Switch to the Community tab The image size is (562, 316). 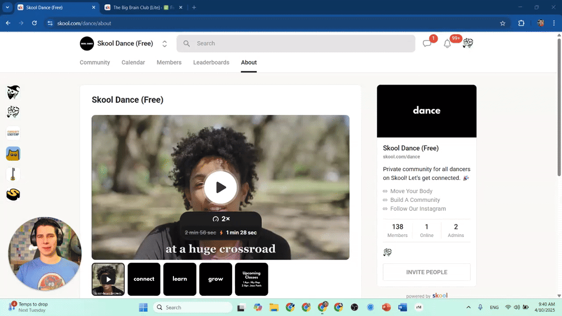[94, 63]
